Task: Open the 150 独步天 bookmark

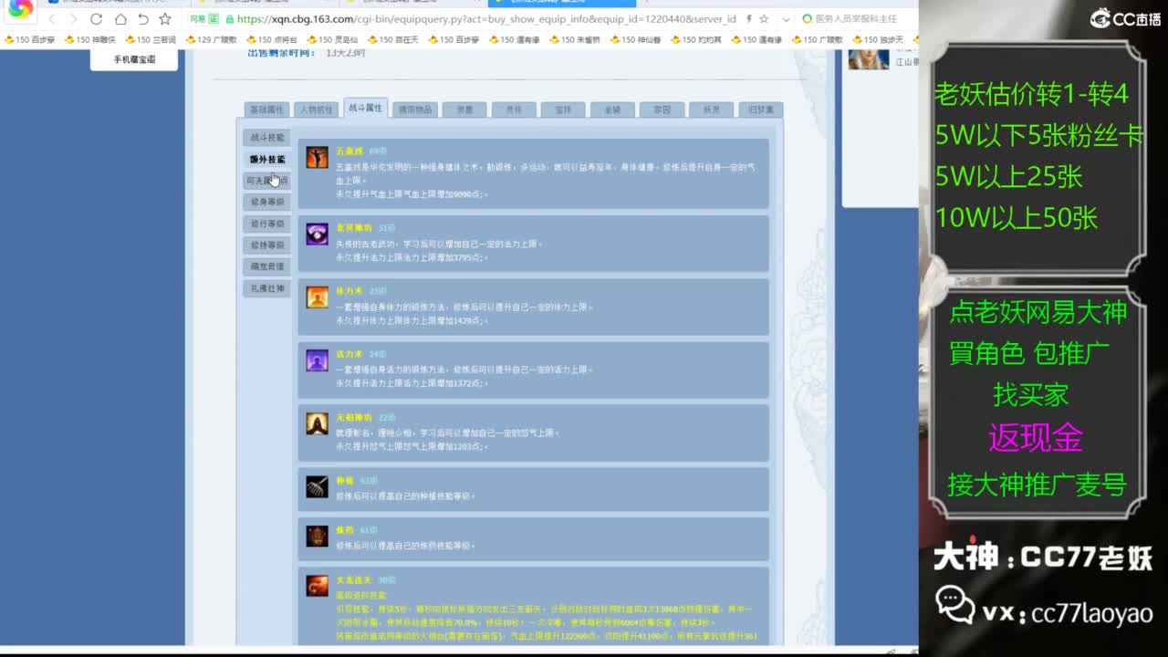Action: pos(878,39)
